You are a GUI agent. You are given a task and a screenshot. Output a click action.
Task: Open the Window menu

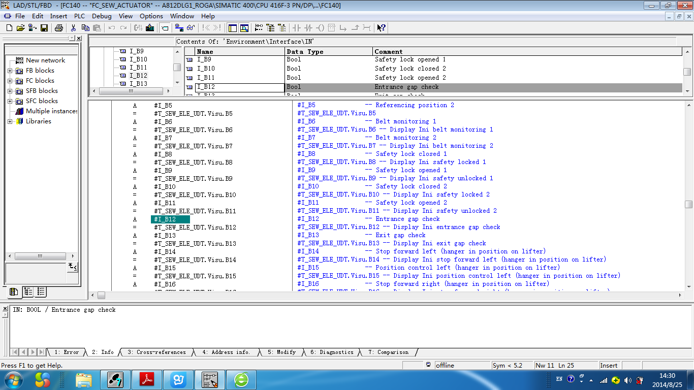[182, 16]
